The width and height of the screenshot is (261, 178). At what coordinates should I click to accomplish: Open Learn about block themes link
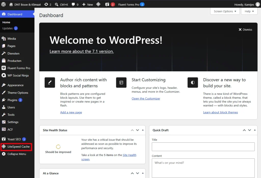220,112
